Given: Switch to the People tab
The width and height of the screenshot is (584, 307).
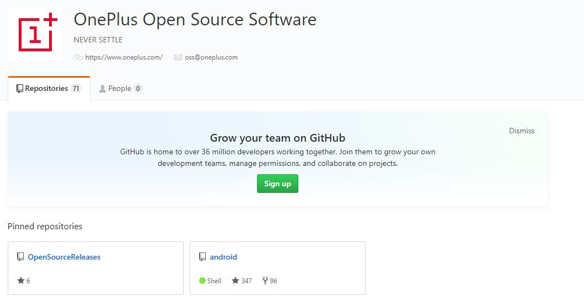Looking at the screenshot, I should 120,89.
